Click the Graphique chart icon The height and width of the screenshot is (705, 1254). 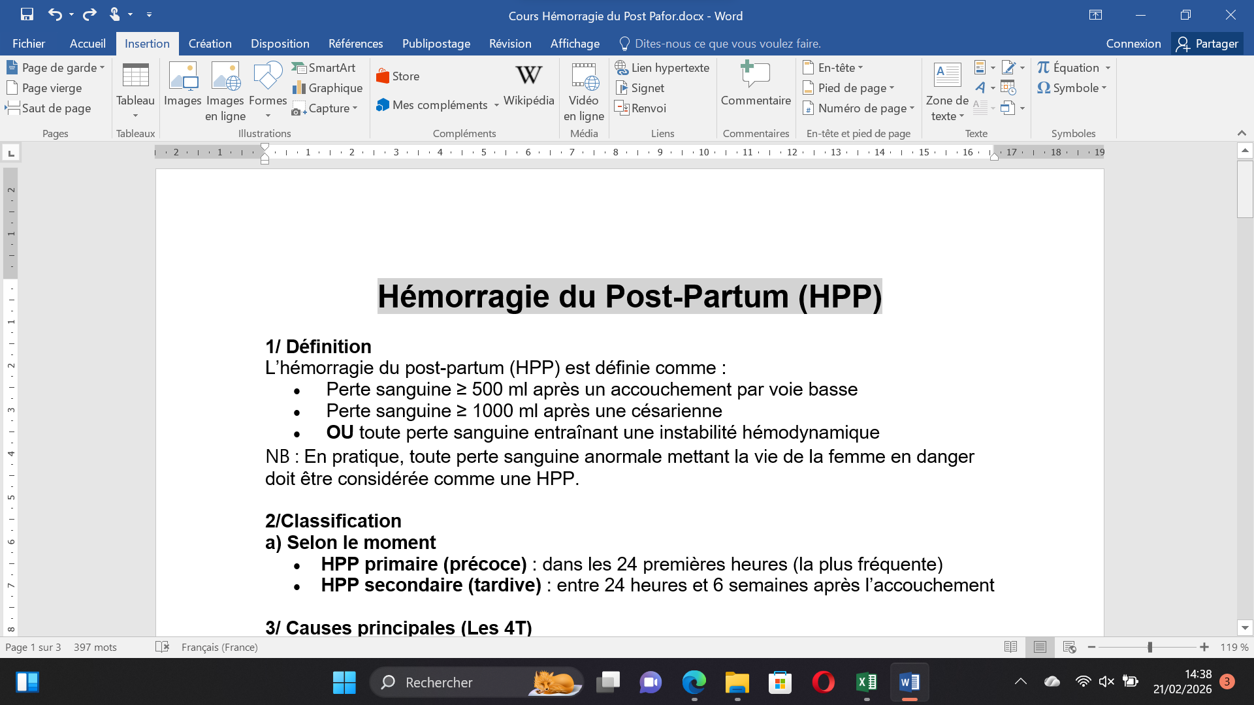pos(327,87)
